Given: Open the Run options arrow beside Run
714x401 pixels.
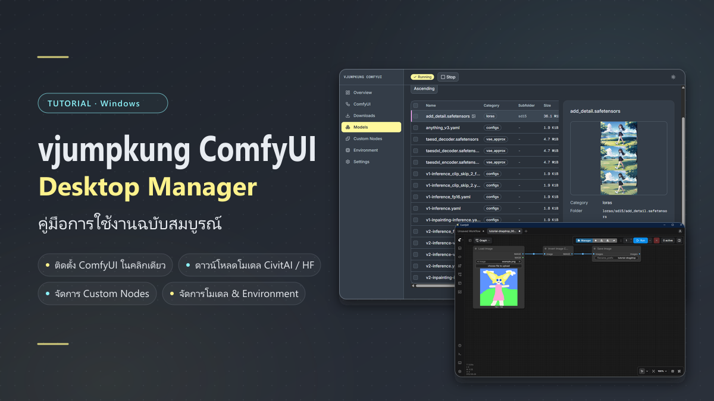Looking at the screenshot, I should click(x=650, y=240).
